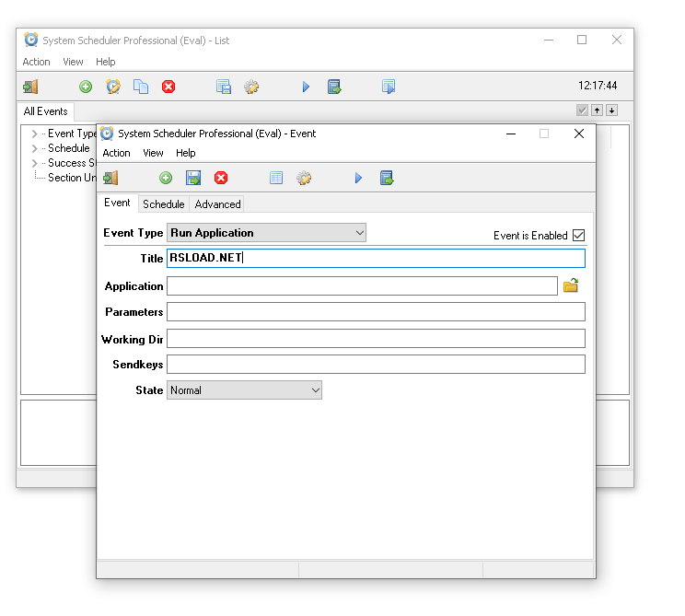This screenshot has width=685, height=616.
Task: Click the Working Dir input field
Action: tap(376, 339)
